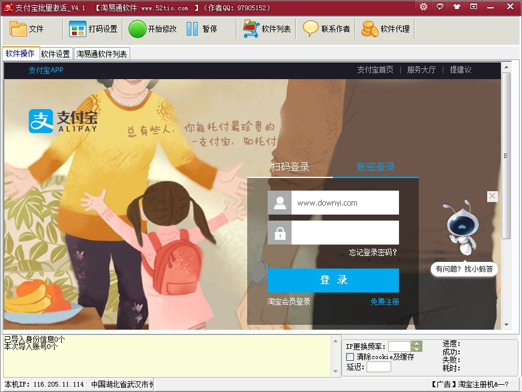Screen dimensions: 522x392
Task: Open the title bar dropdown menu button
Action: click(474, 7)
